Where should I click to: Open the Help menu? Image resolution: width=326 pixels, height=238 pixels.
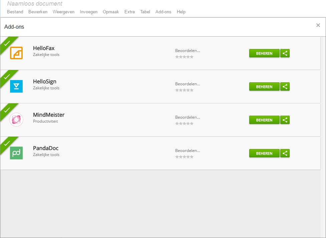point(181,12)
